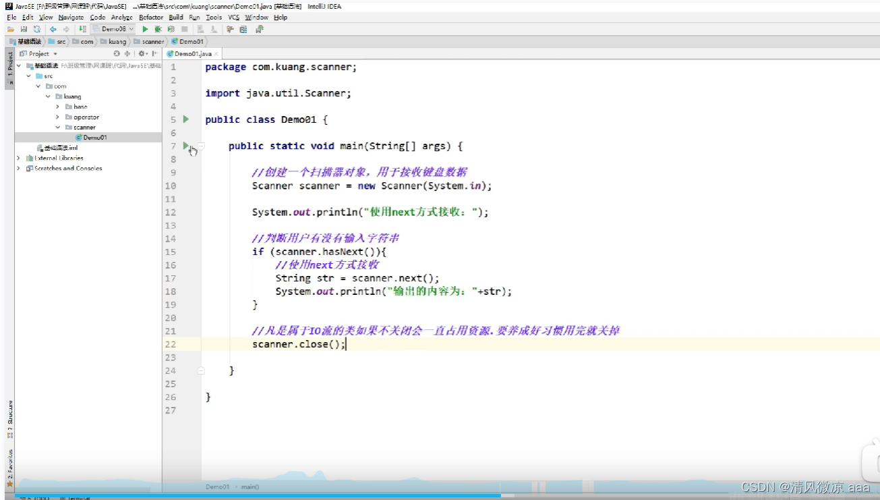This screenshot has width=880, height=500.
Task: Open the VCS menu
Action: [233, 18]
